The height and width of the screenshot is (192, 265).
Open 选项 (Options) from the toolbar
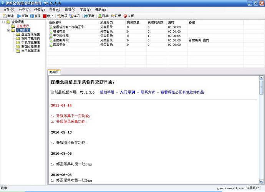[62, 16]
